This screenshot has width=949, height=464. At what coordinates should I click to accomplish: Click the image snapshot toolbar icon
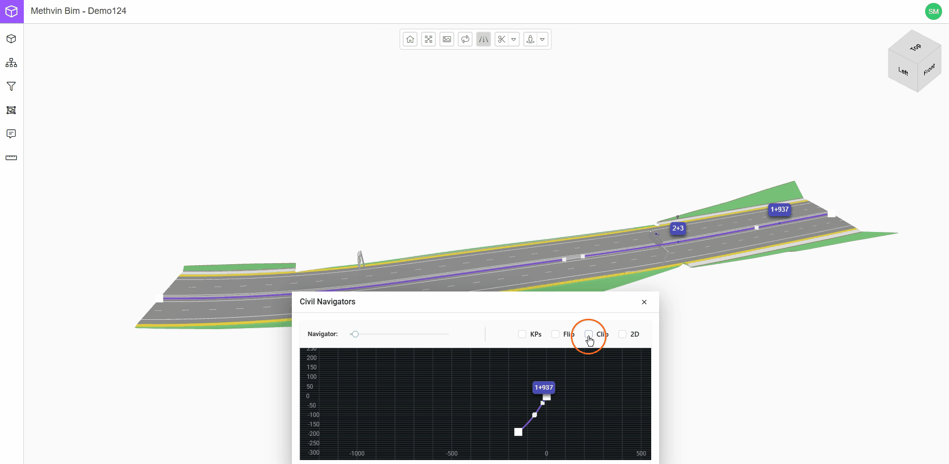tap(447, 39)
